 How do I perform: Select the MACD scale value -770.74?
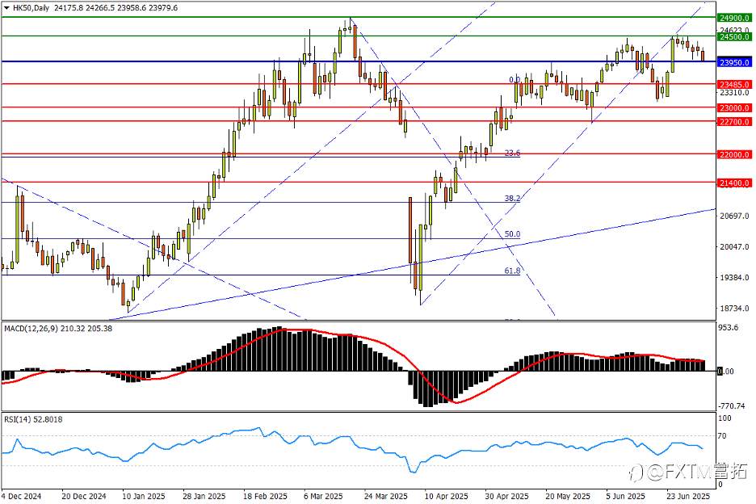point(732,406)
